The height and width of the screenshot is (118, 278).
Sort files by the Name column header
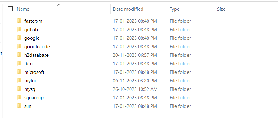pyautogui.click(x=23, y=9)
